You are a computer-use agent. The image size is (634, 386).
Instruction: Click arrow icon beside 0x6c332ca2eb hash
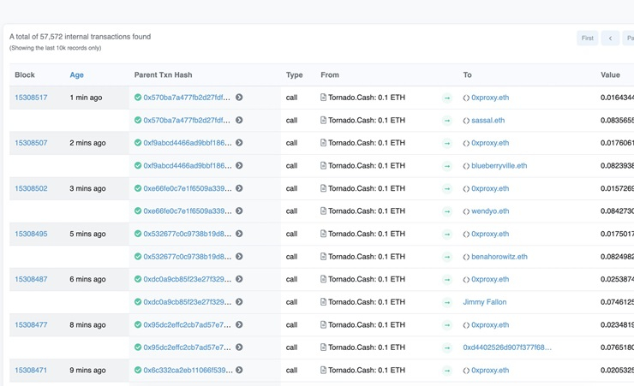click(x=239, y=371)
